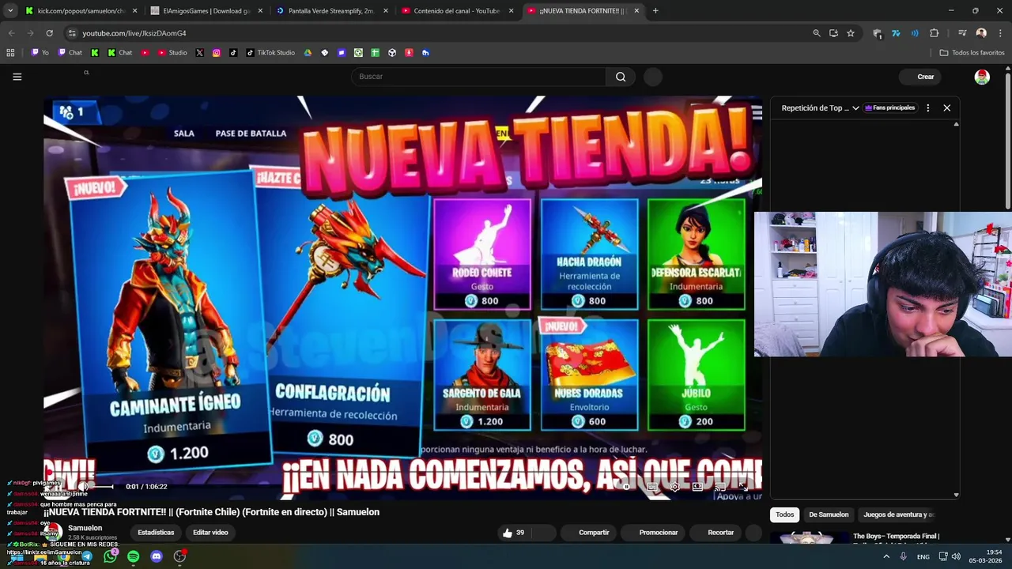Open the ENG language indicator
Image resolution: width=1012 pixels, height=569 pixels.
click(923, 556)
